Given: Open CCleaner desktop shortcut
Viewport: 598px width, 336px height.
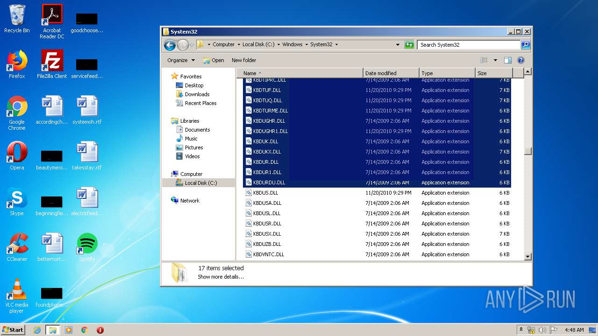Looking at the screenshot, I should 17,247.
